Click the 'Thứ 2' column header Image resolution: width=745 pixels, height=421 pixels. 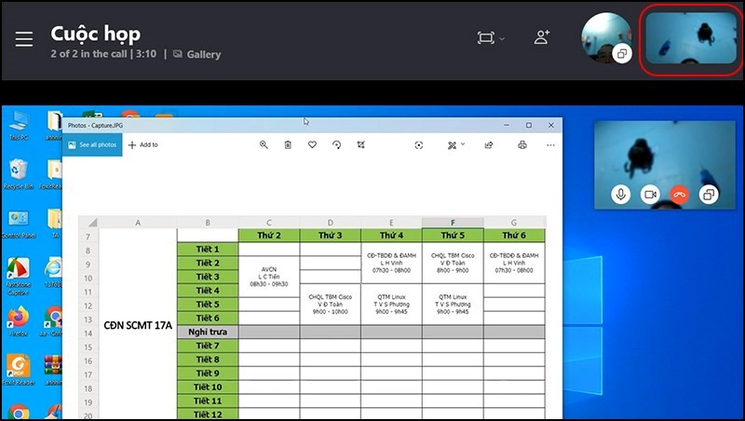click(x=269, y=236)
